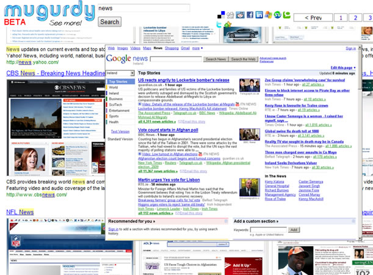Click 'Rose of Tralee' in In The News
Image resolution: width=373 pixels, height=275 pixels.
point(275,199)
